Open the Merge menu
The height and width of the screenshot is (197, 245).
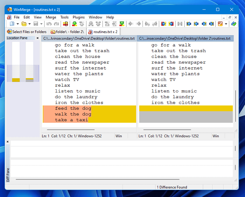[x=51, y=17]
